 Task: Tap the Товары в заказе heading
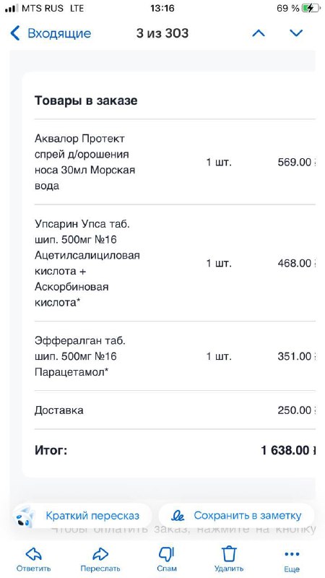(86, 100)
